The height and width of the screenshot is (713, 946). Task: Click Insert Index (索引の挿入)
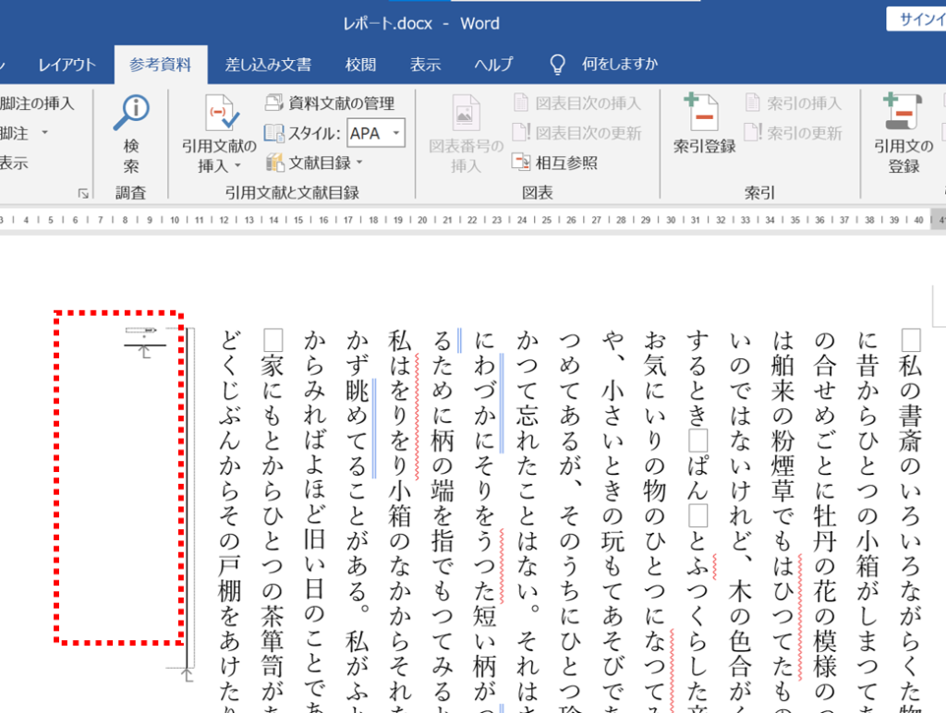[793, 103]
